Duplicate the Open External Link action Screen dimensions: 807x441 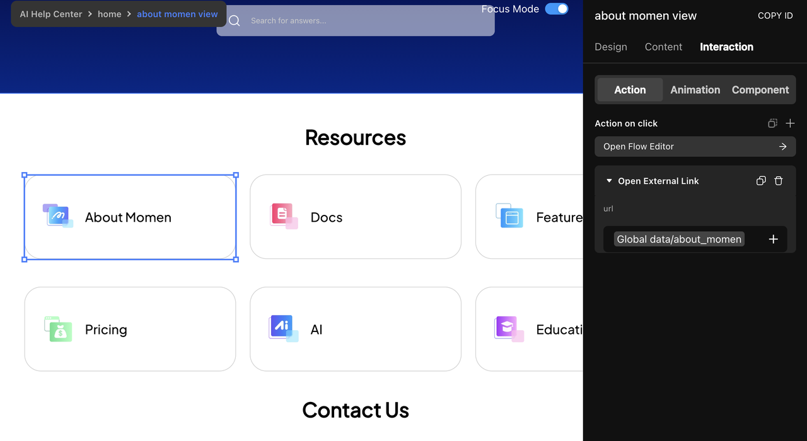761,181
